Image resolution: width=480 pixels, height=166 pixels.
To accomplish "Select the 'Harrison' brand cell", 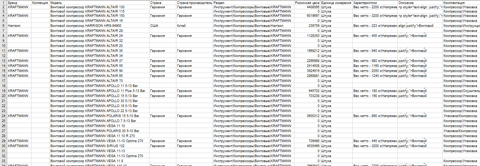I will click(x=19, y=26).
